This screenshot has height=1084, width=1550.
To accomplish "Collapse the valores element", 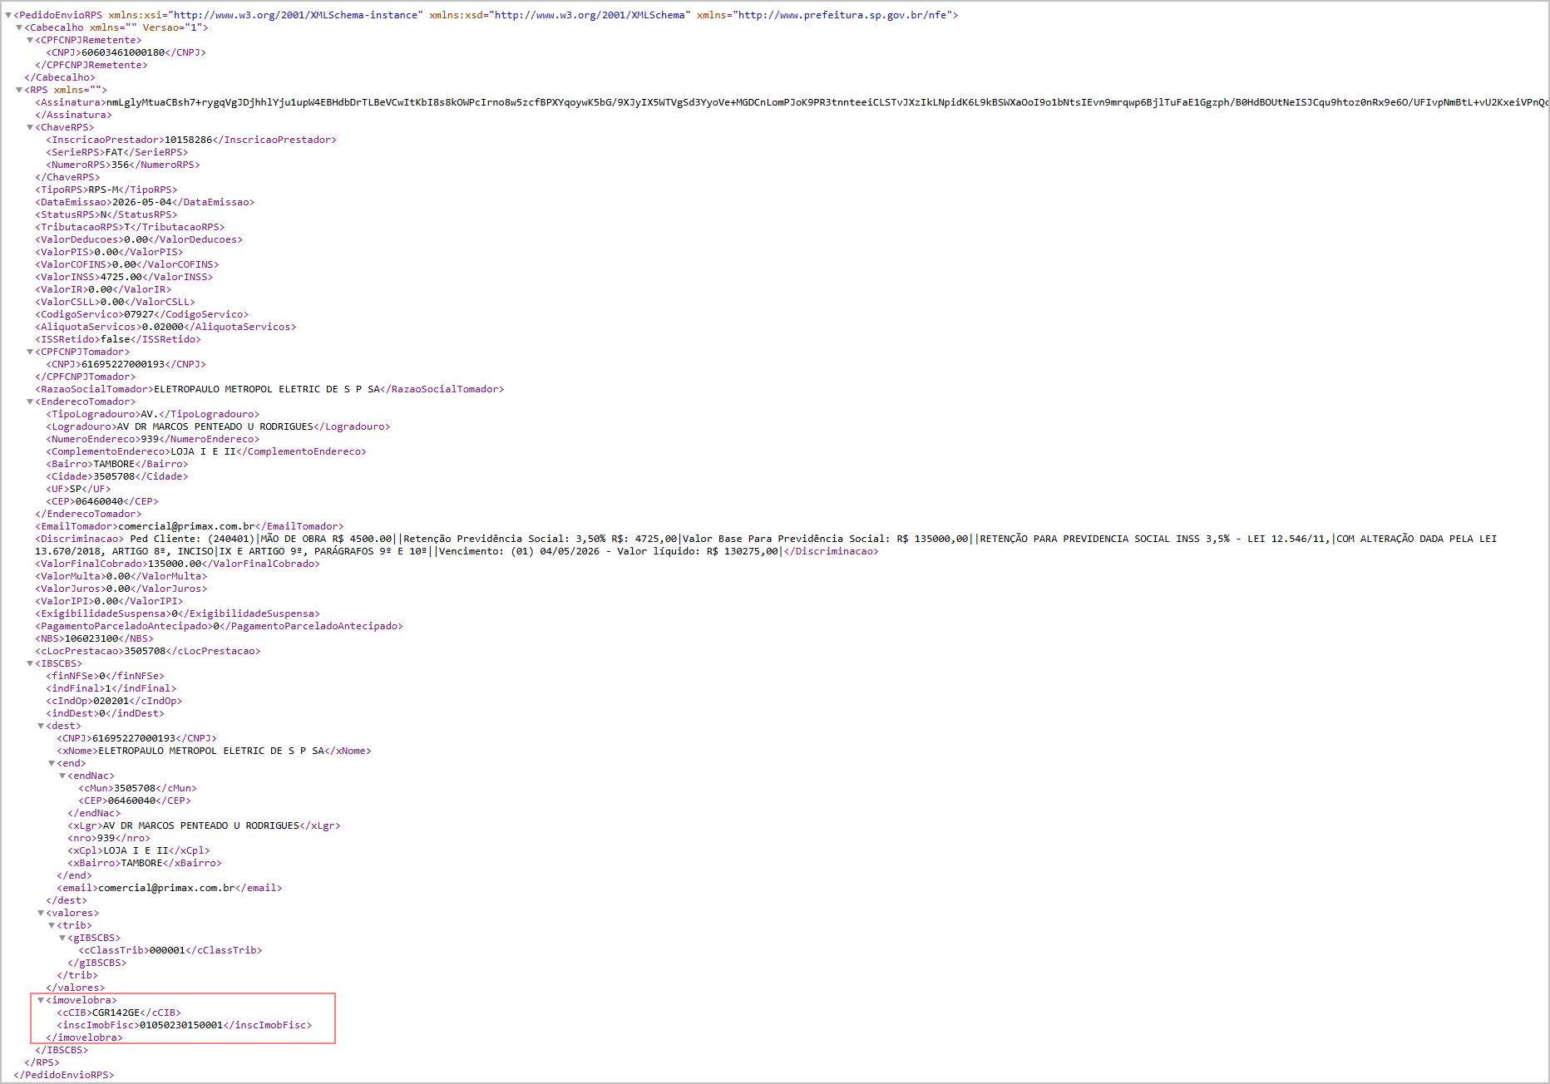I will 41,914.
